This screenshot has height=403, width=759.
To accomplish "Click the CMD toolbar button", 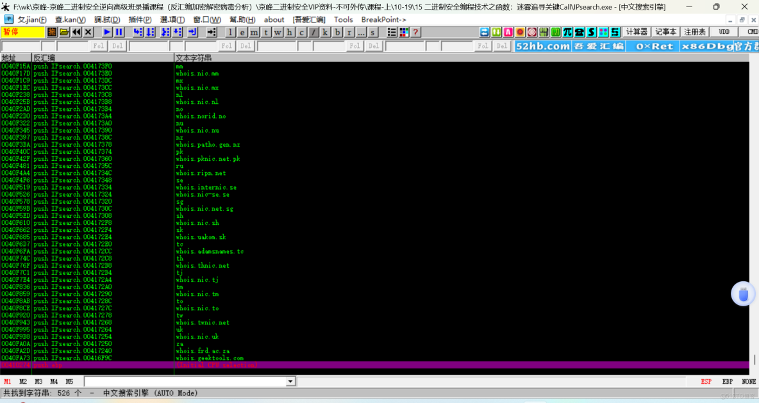I will coord(750,32).
